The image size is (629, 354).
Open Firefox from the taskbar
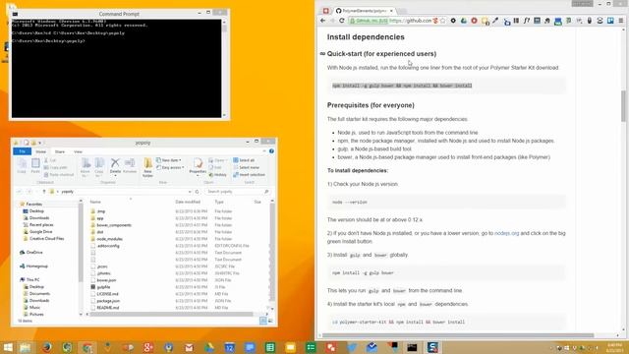pos(46,347)
